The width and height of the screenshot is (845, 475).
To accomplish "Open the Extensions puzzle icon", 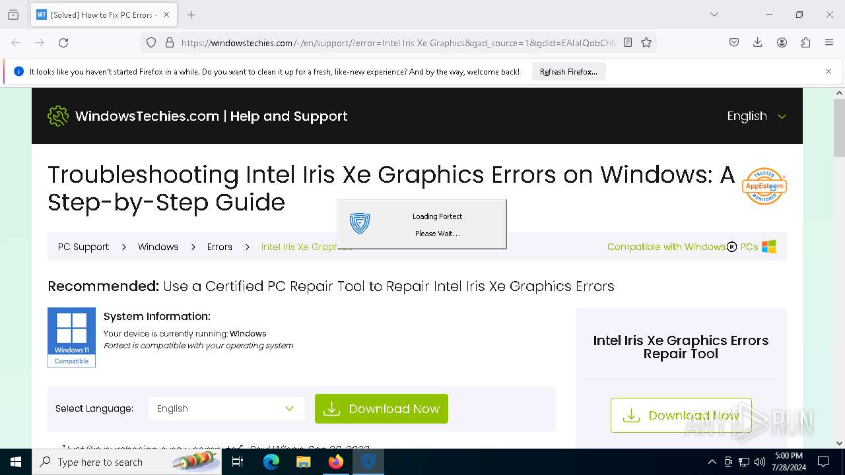I will pos(805,42).
